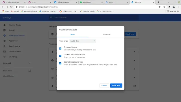The height and width of the screenshot is (102, 181).
Task: Open Default browser settings section
Action: pyautogui.click(x=15, y=52)
